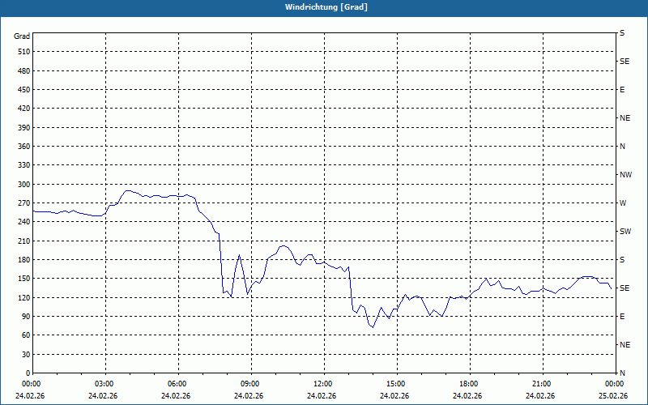This screenshot has height=405, width=648.
Task: Select the 90 tick label on the left axis
Action: coord(24,317)
